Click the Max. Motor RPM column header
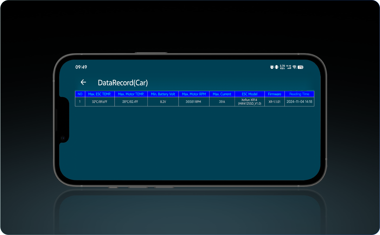This screenshot has width=380, height=235. [194, 94]
